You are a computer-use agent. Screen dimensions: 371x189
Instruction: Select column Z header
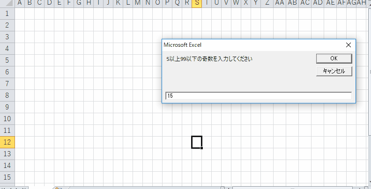coord(267,4)
